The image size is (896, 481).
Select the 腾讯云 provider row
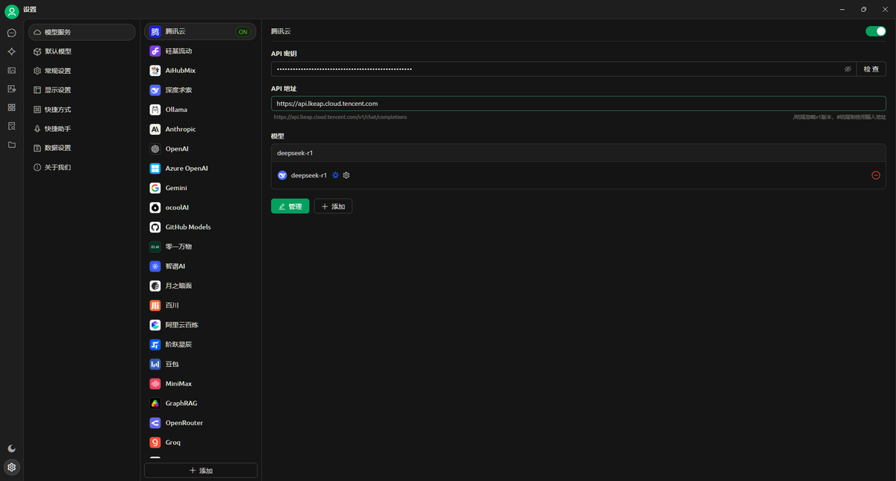[x=200, y=31]
